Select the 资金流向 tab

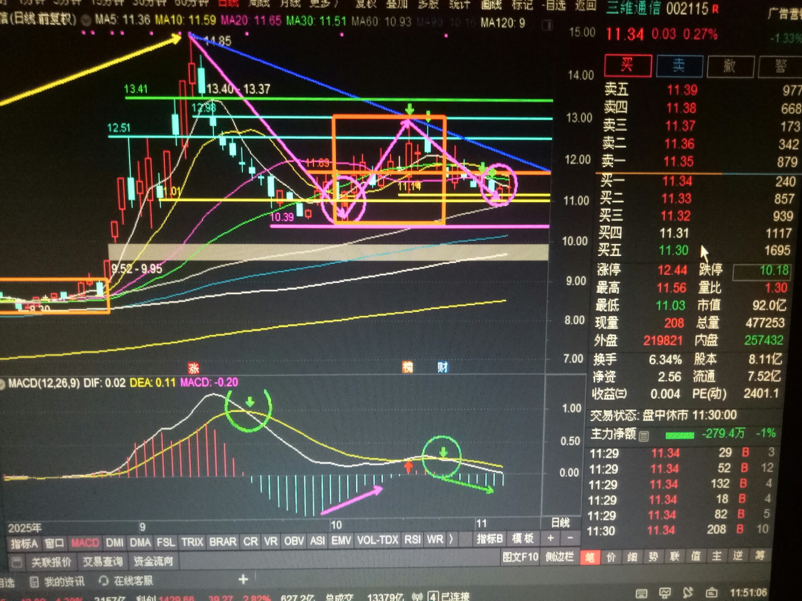pyautogui.click(x=153, y=561)
